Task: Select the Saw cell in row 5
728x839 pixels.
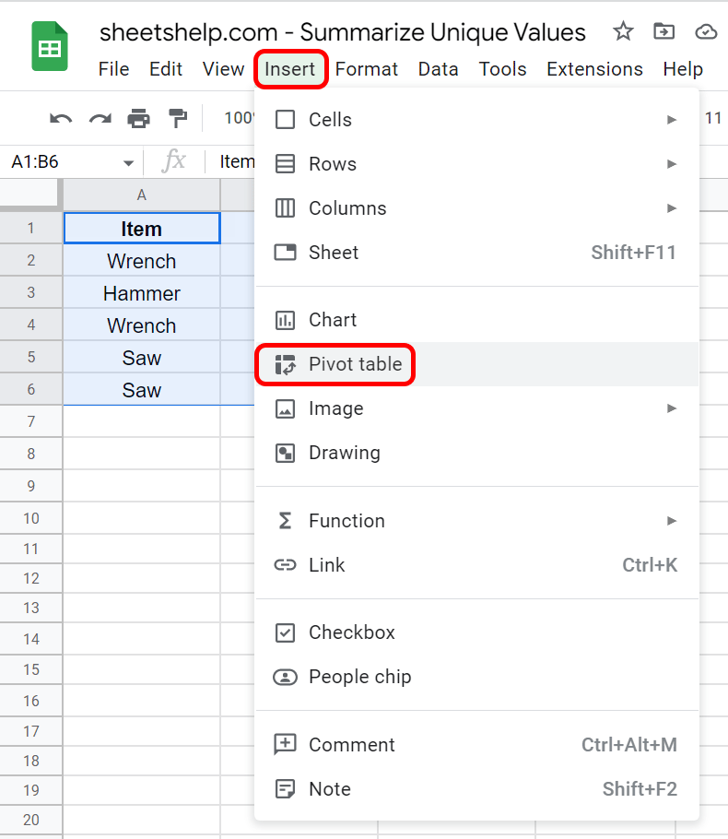Action: coord(142,358)
